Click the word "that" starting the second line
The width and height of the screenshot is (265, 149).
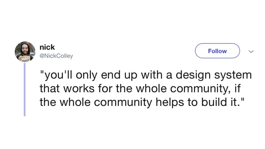point(50,88)
